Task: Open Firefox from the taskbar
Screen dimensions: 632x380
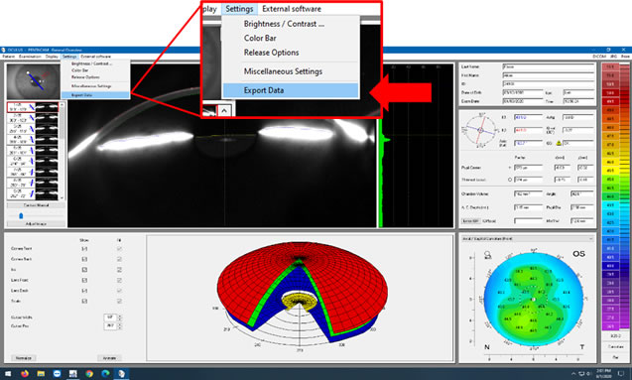Action: point(25,374)
